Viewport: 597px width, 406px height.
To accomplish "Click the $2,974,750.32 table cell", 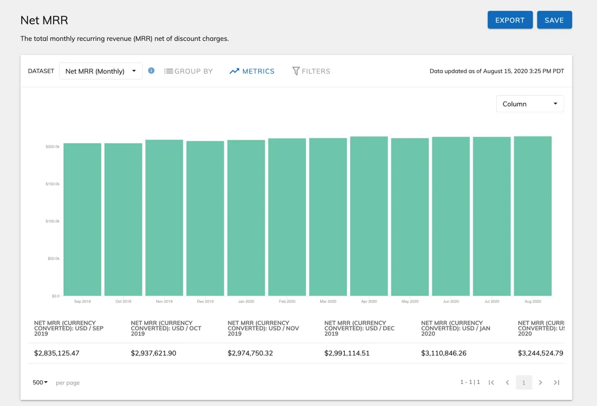I will 250,353.
